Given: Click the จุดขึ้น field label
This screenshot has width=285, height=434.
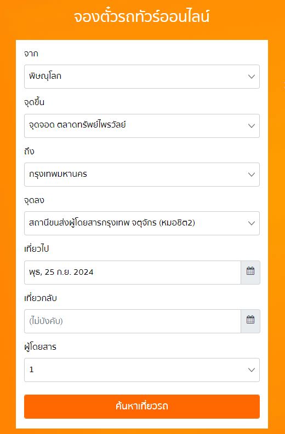Looking at the screenshot, I should click(x=35, y=102).
